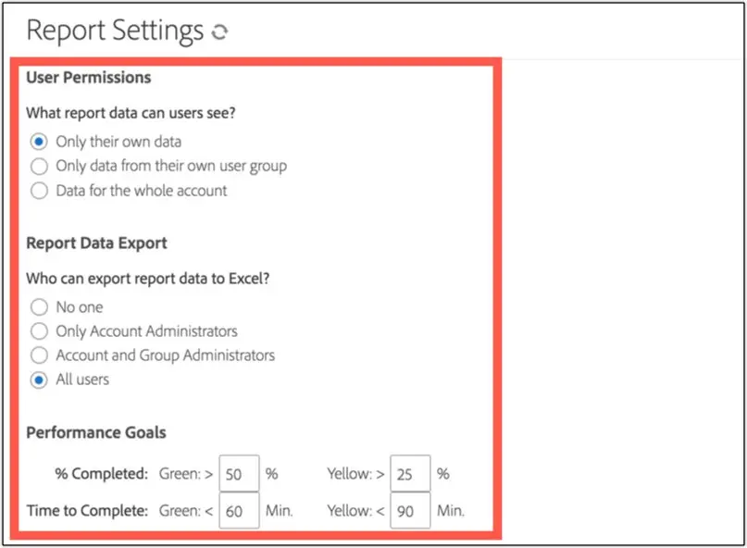Pick the "All users" export option
Image resolution: width=747 pixels, height=548 pixels.
39,380
